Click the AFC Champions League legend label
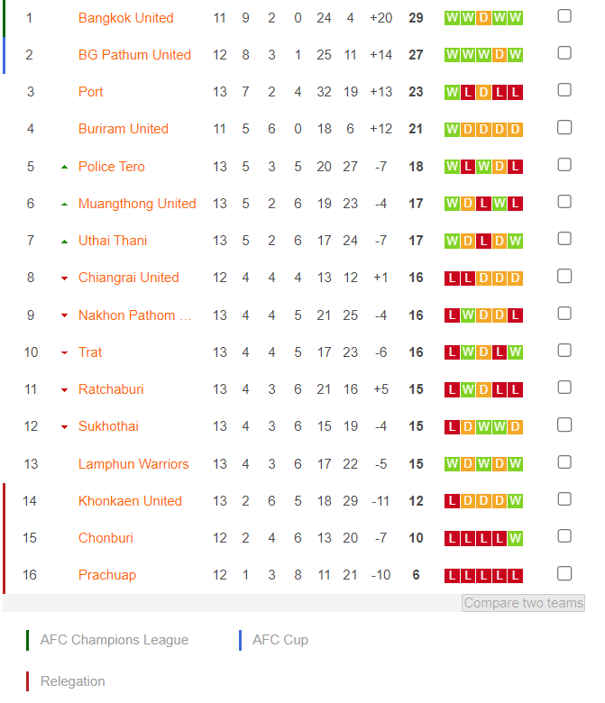The image size is (605, 703). (x=115, y=640)
